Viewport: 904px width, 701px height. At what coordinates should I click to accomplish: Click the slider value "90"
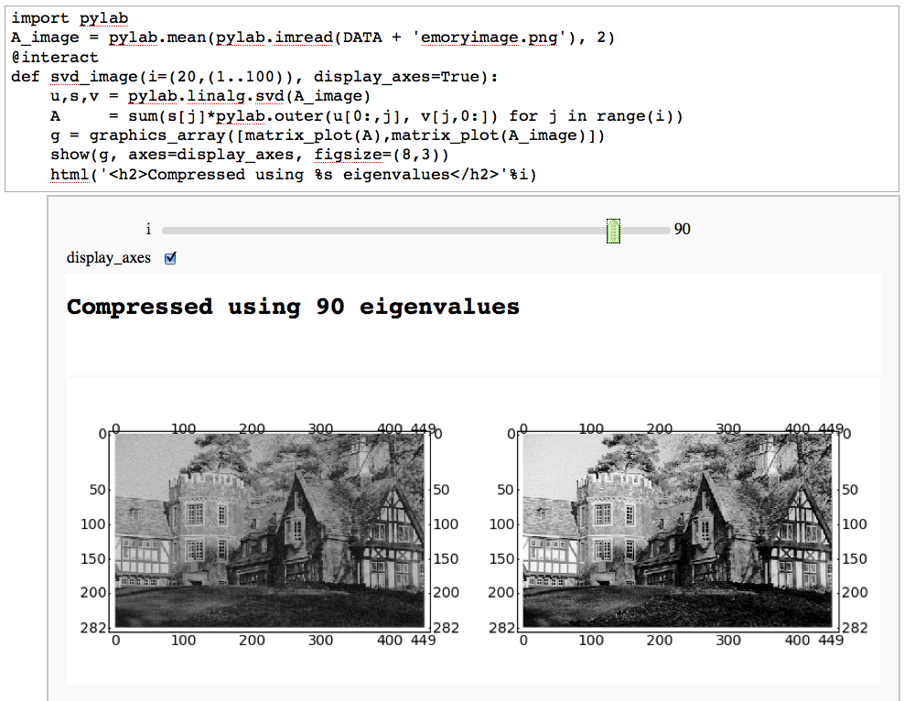(682, 230)
